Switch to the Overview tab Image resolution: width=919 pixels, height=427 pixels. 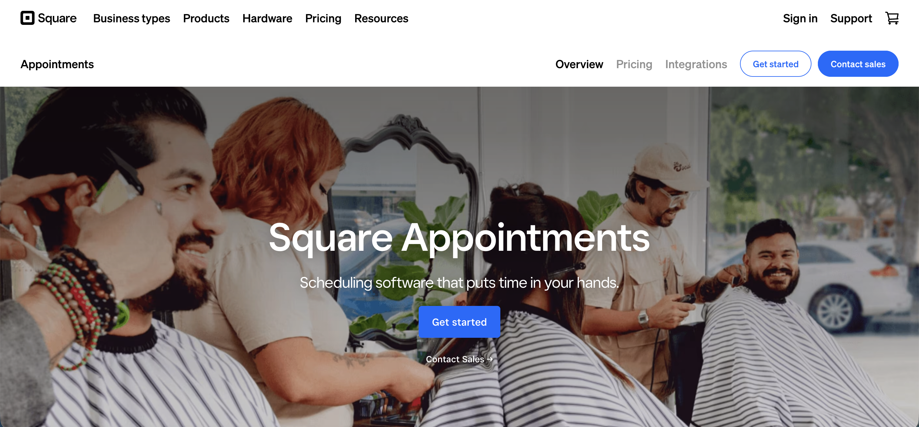point(579,64)
